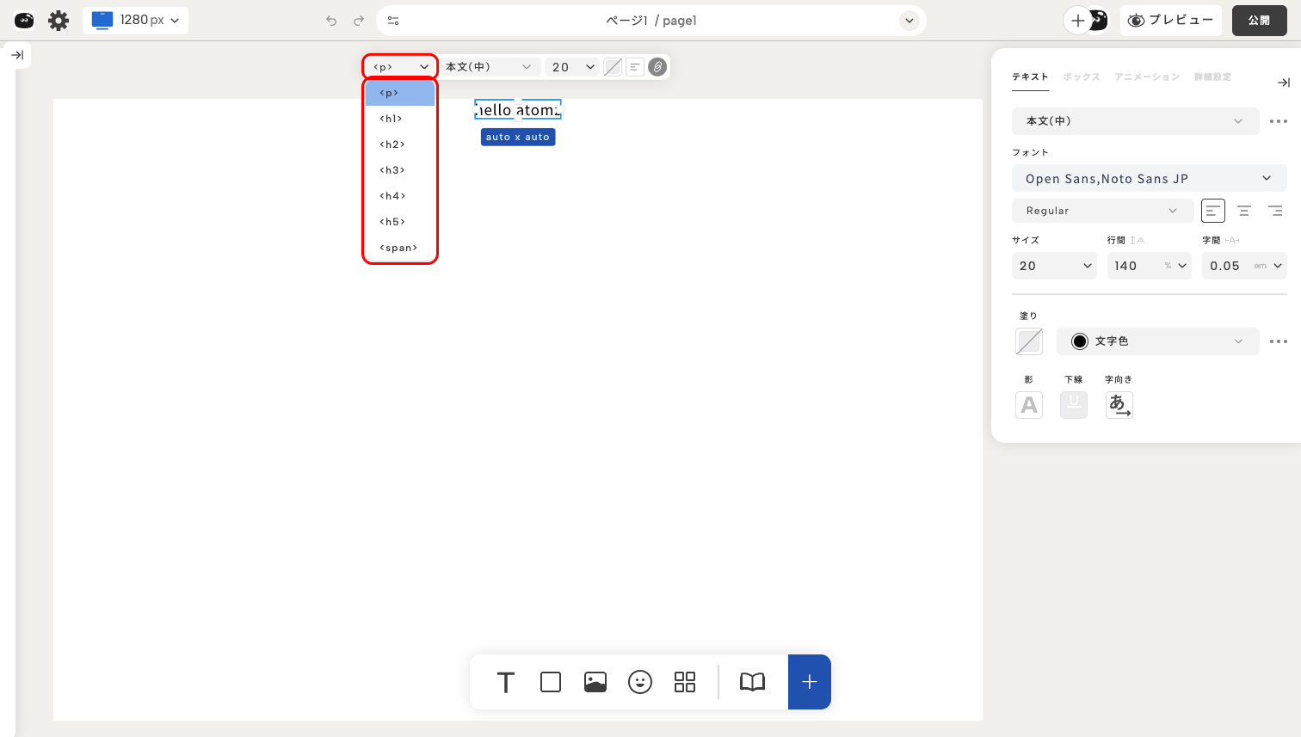Click the black 文字色 color swatch

click(x=1080, y=341)
